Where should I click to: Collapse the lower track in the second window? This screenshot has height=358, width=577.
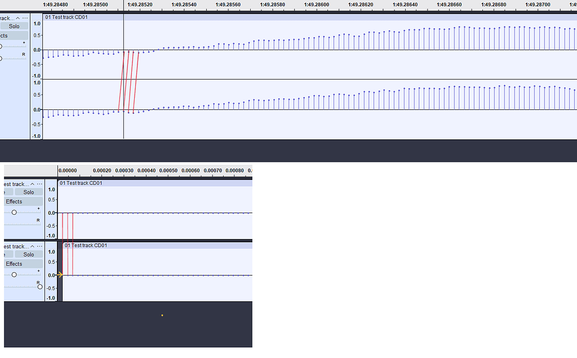[33, 246]
